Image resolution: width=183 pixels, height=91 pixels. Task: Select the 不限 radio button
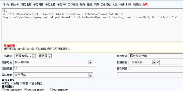coord(3,83)
